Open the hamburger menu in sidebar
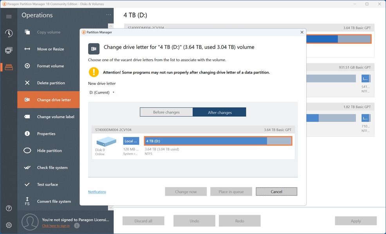 coord(9,16)
